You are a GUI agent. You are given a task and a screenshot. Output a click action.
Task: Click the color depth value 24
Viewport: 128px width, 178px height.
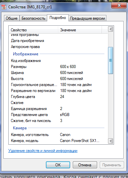[62, 97]
